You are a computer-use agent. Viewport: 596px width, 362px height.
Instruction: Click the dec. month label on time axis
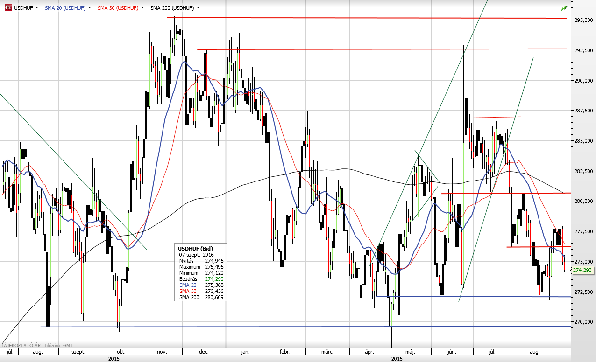click(x=204, y=352)
